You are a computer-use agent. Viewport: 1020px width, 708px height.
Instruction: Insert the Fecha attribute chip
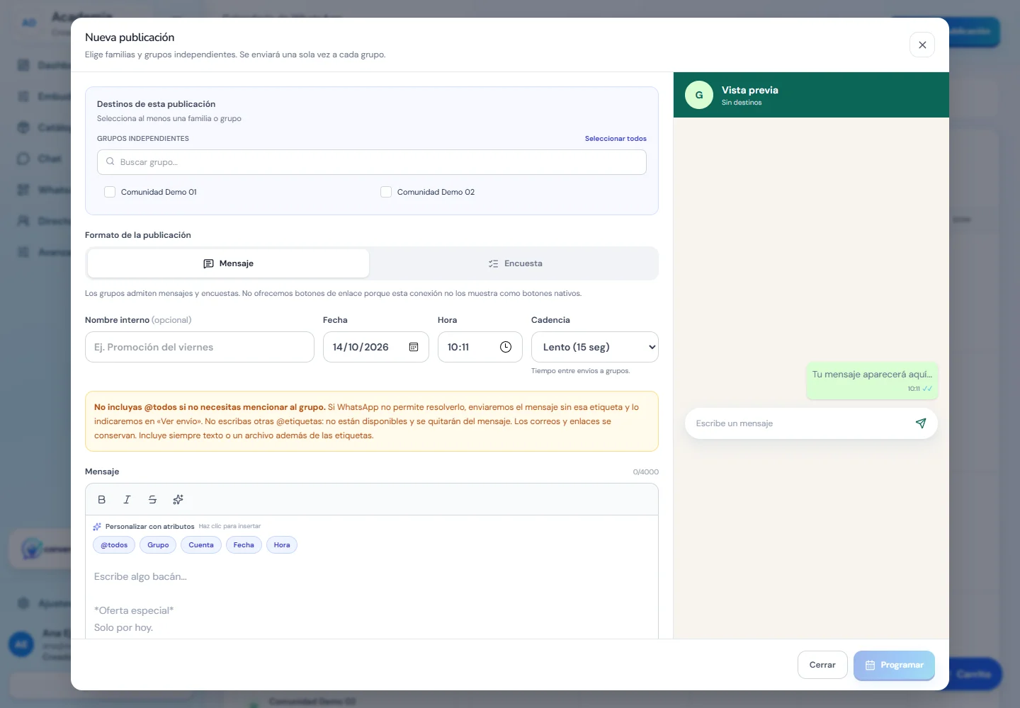244,545
